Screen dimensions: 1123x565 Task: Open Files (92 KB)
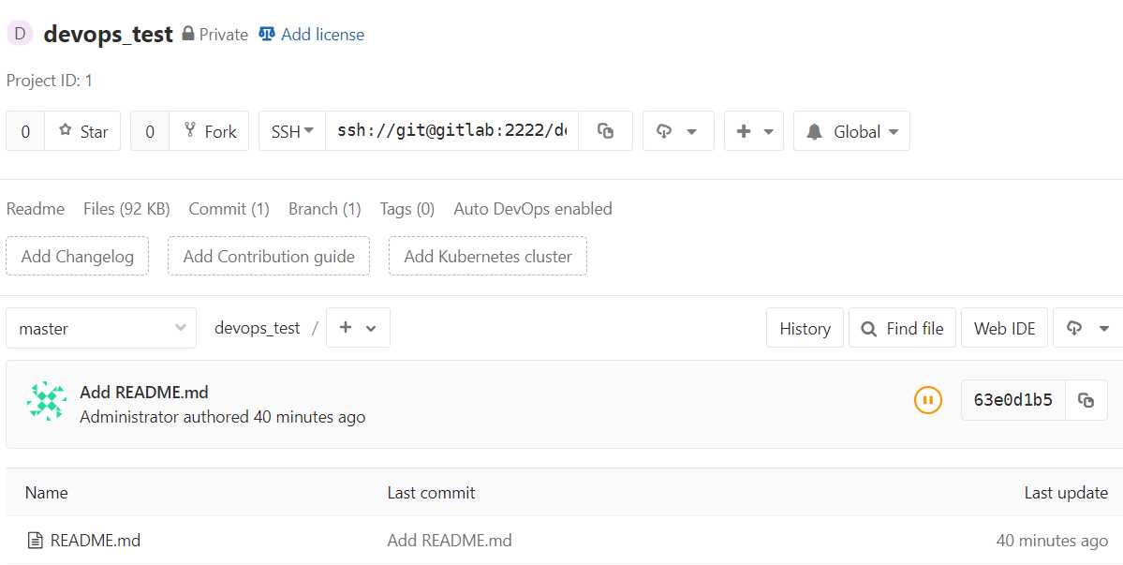coord(126,209)
